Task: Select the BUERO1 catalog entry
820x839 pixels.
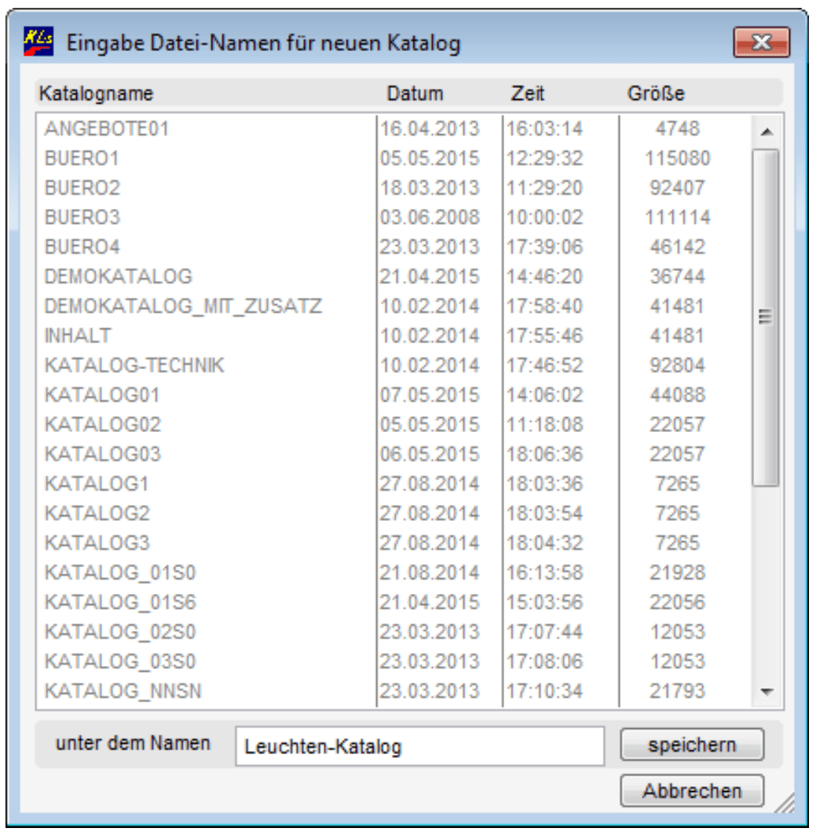Action: pos(82,159)
